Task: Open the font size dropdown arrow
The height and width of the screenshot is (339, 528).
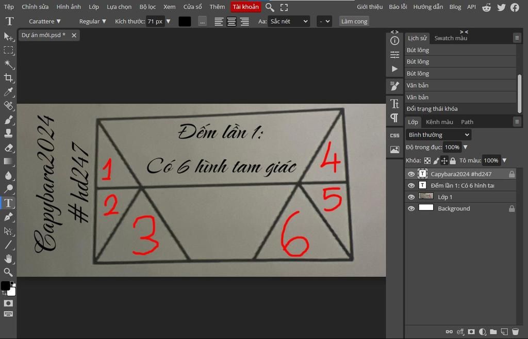Action: (169, 21)
